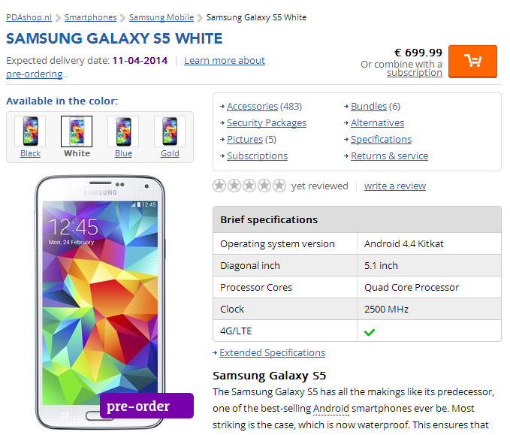Show available Bundles

(368, 107)
